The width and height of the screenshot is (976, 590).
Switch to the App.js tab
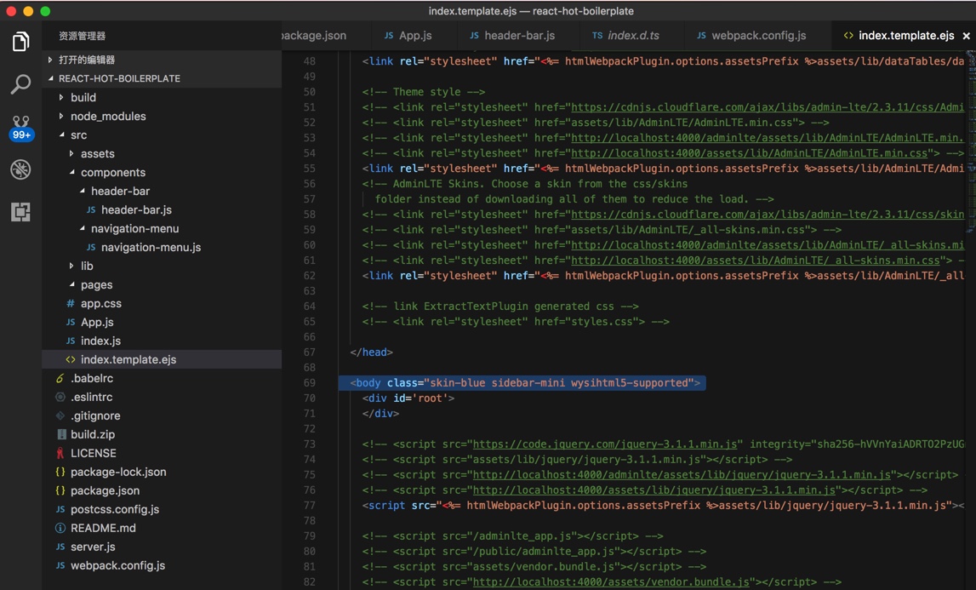414,35
